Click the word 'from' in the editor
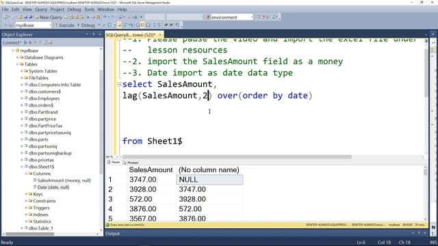Image resolution: width=438 pixels, height=246 pixels. 132,141
